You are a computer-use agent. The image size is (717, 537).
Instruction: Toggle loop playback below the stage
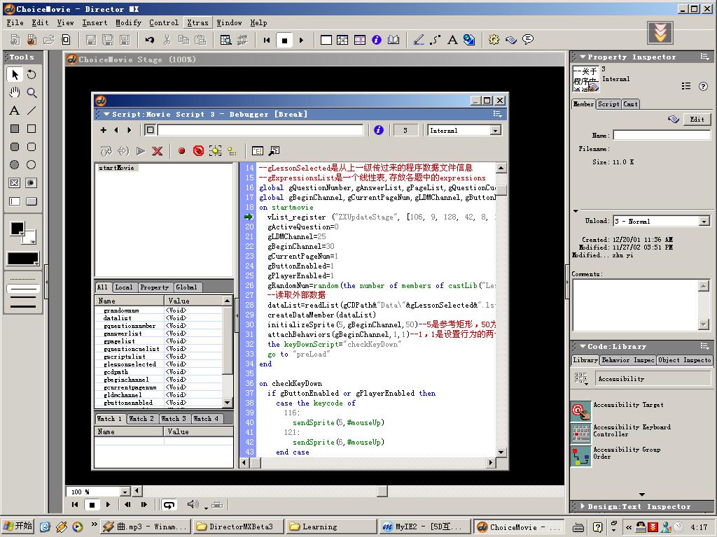(x=169, y=505)
